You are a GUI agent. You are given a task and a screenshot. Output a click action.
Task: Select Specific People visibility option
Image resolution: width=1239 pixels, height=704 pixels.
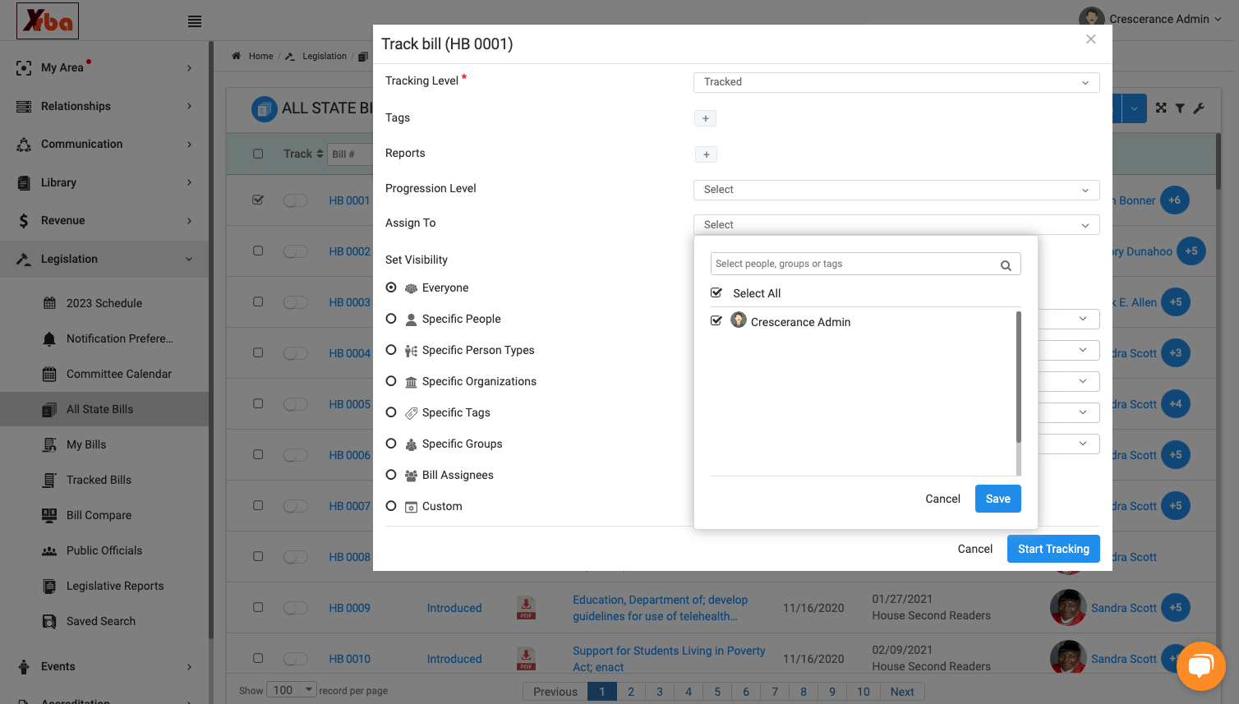coord(391,319)
